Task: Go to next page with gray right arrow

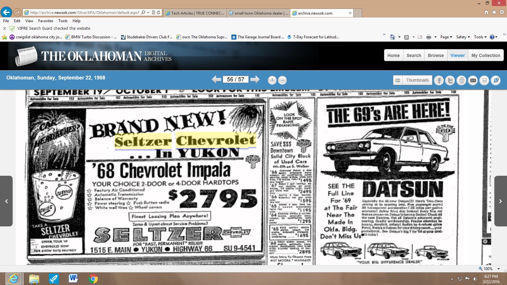Action: 255,79
